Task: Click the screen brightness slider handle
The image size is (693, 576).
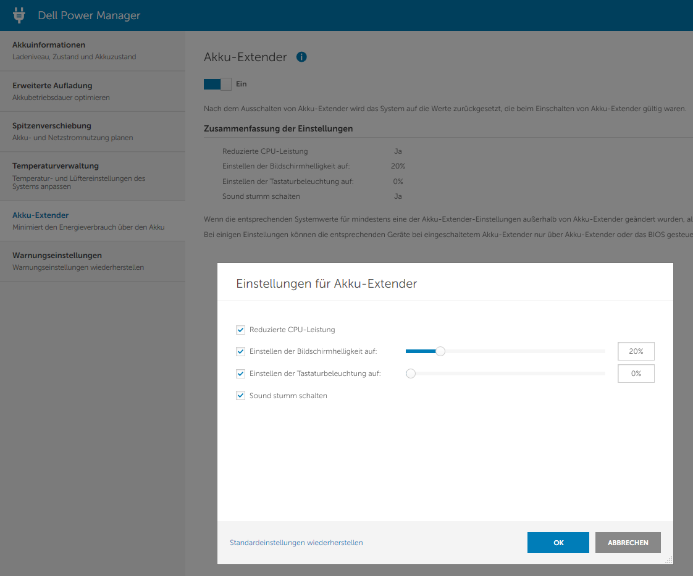Action: [x=440, y=351]
